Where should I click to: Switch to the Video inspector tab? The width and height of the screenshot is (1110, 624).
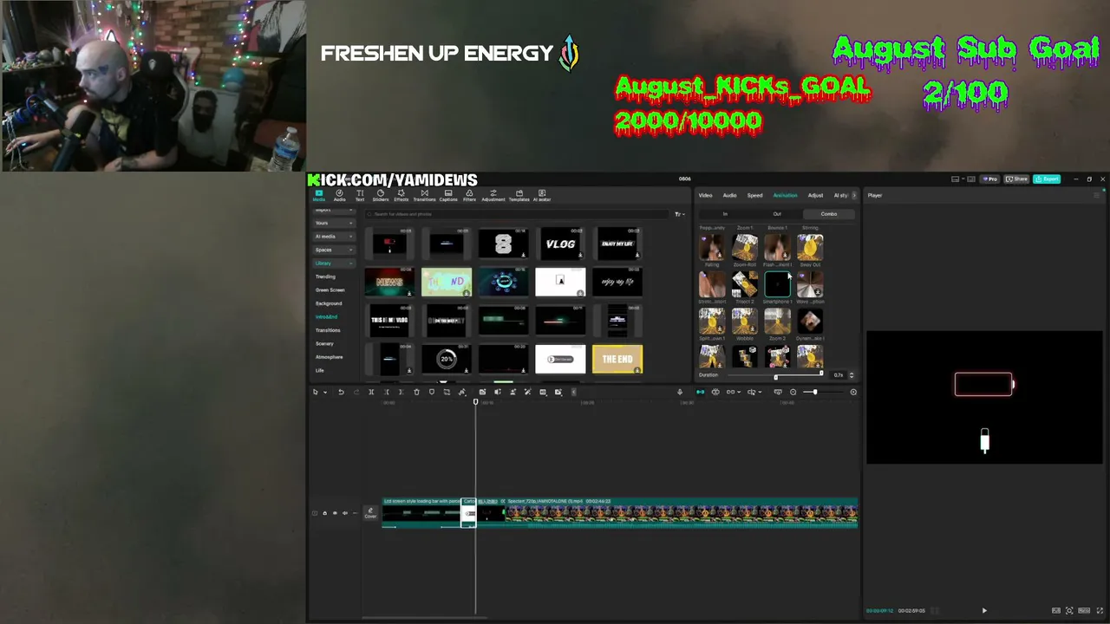click(x=706, y=195)
